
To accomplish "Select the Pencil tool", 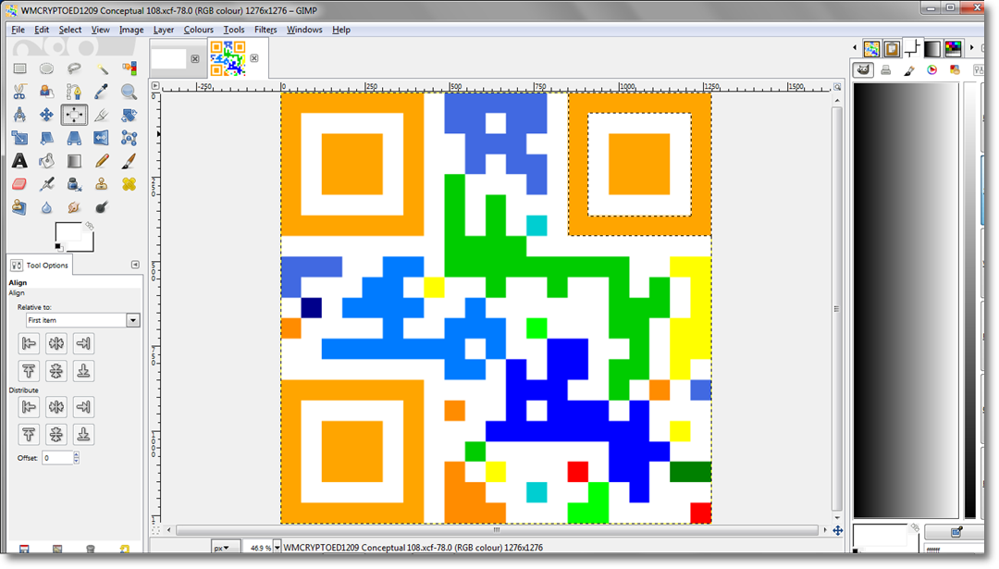I will click(x=102, y=161).
